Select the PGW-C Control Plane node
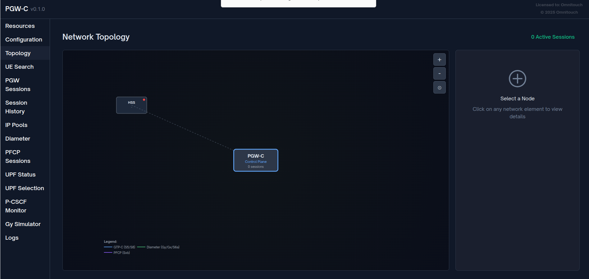The height and width of the screenshot is (279, 589). (256, 160)
